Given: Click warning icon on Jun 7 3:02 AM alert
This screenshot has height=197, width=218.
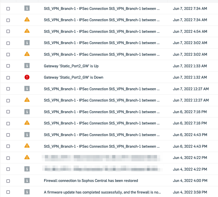Looking at the screenshot, I should [27, 54].
